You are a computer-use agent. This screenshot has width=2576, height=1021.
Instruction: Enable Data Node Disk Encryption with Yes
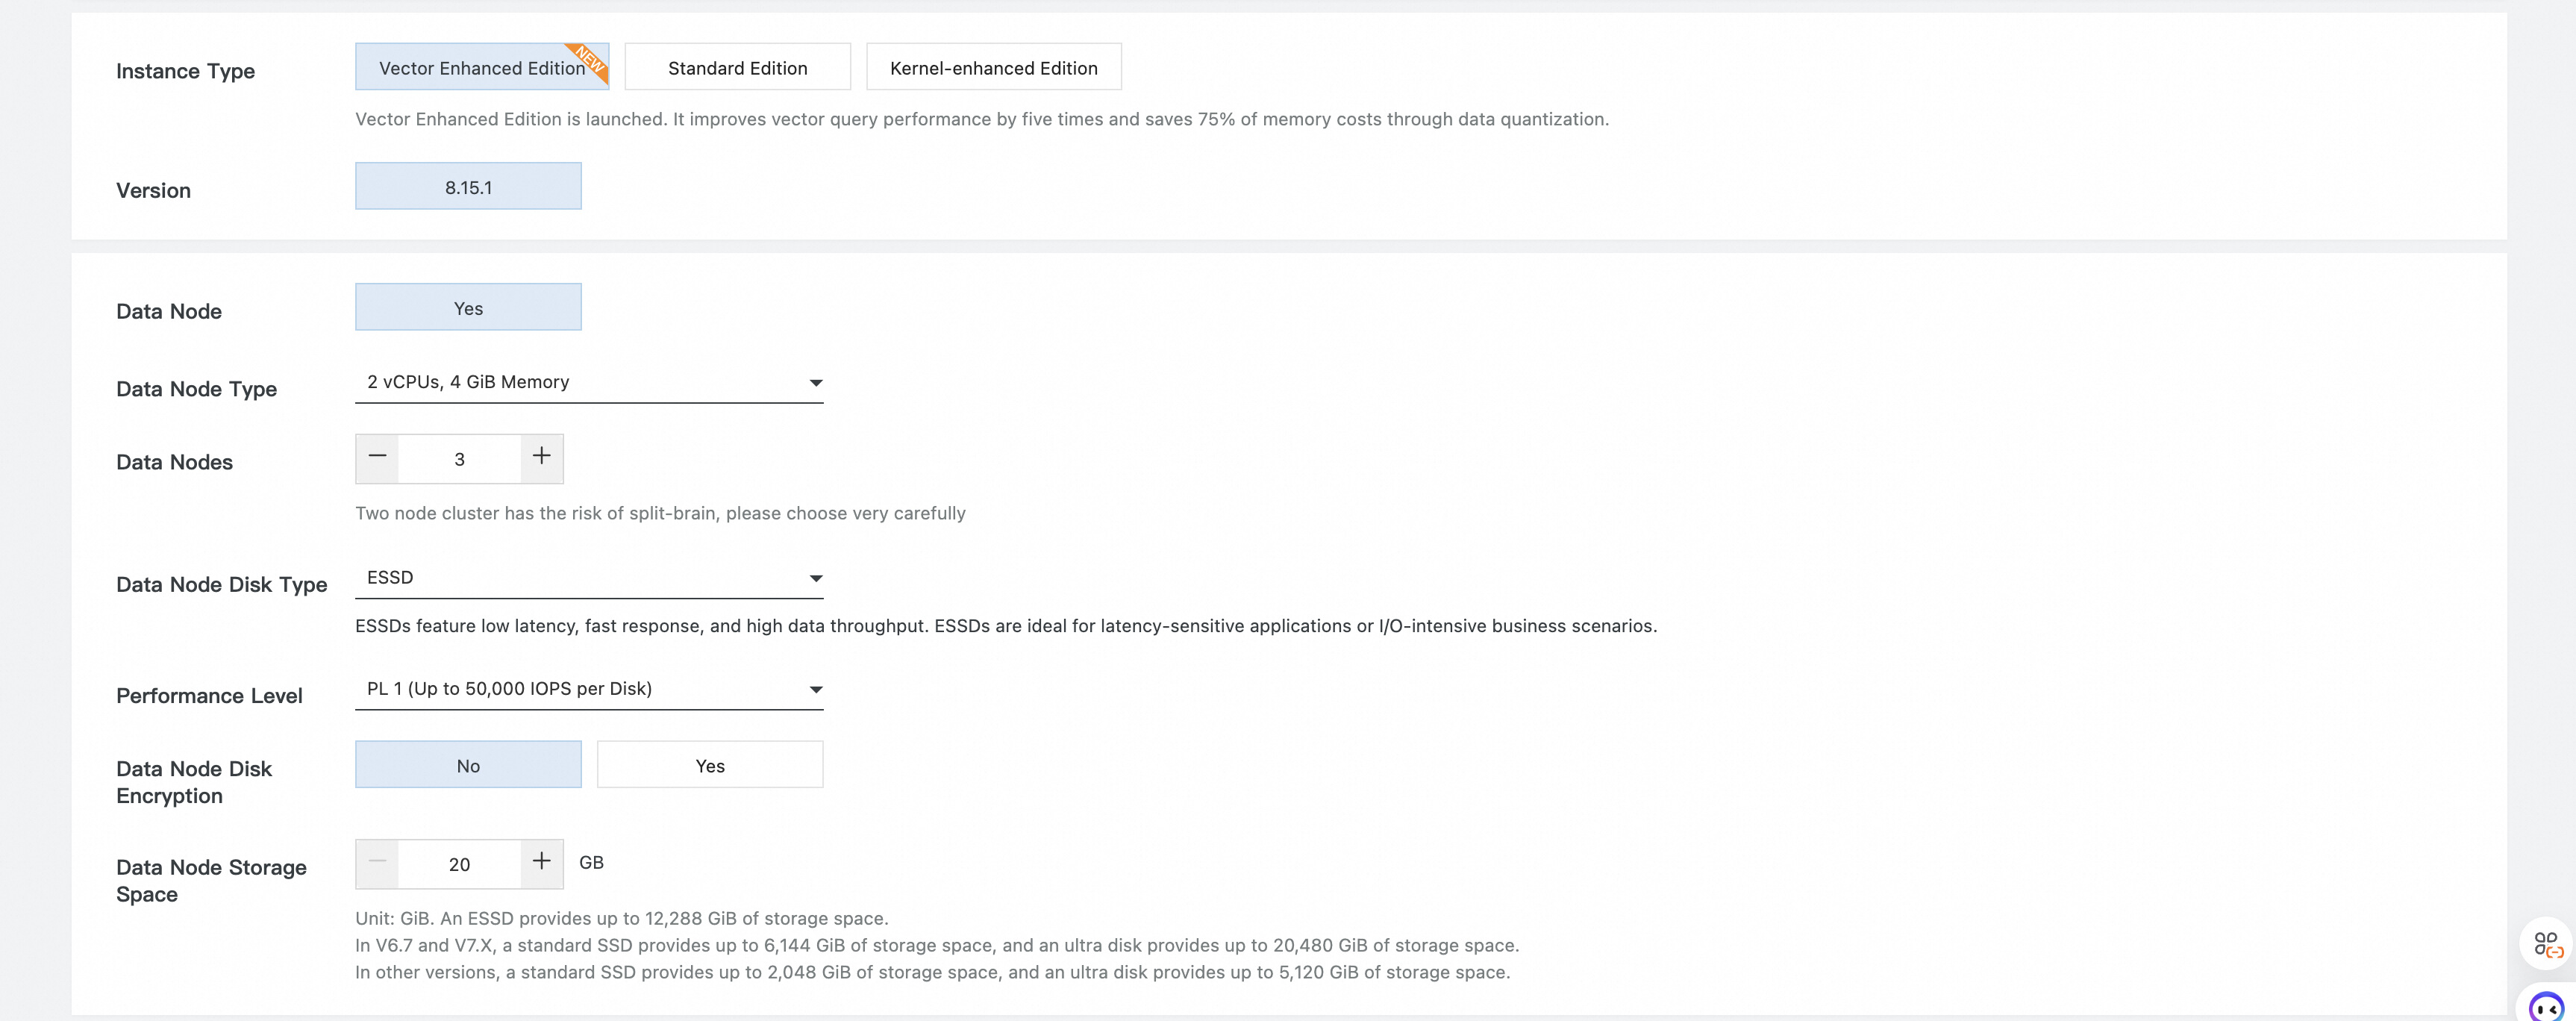709,765
